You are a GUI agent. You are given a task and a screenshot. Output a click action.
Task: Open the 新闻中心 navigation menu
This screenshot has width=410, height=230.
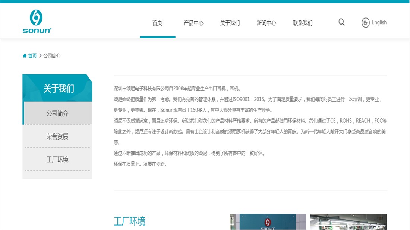266,23
